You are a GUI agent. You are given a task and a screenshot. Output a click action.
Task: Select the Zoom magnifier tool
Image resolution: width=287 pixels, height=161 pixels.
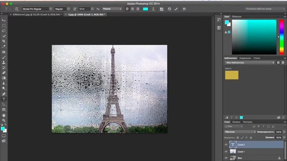coord(4,120)
